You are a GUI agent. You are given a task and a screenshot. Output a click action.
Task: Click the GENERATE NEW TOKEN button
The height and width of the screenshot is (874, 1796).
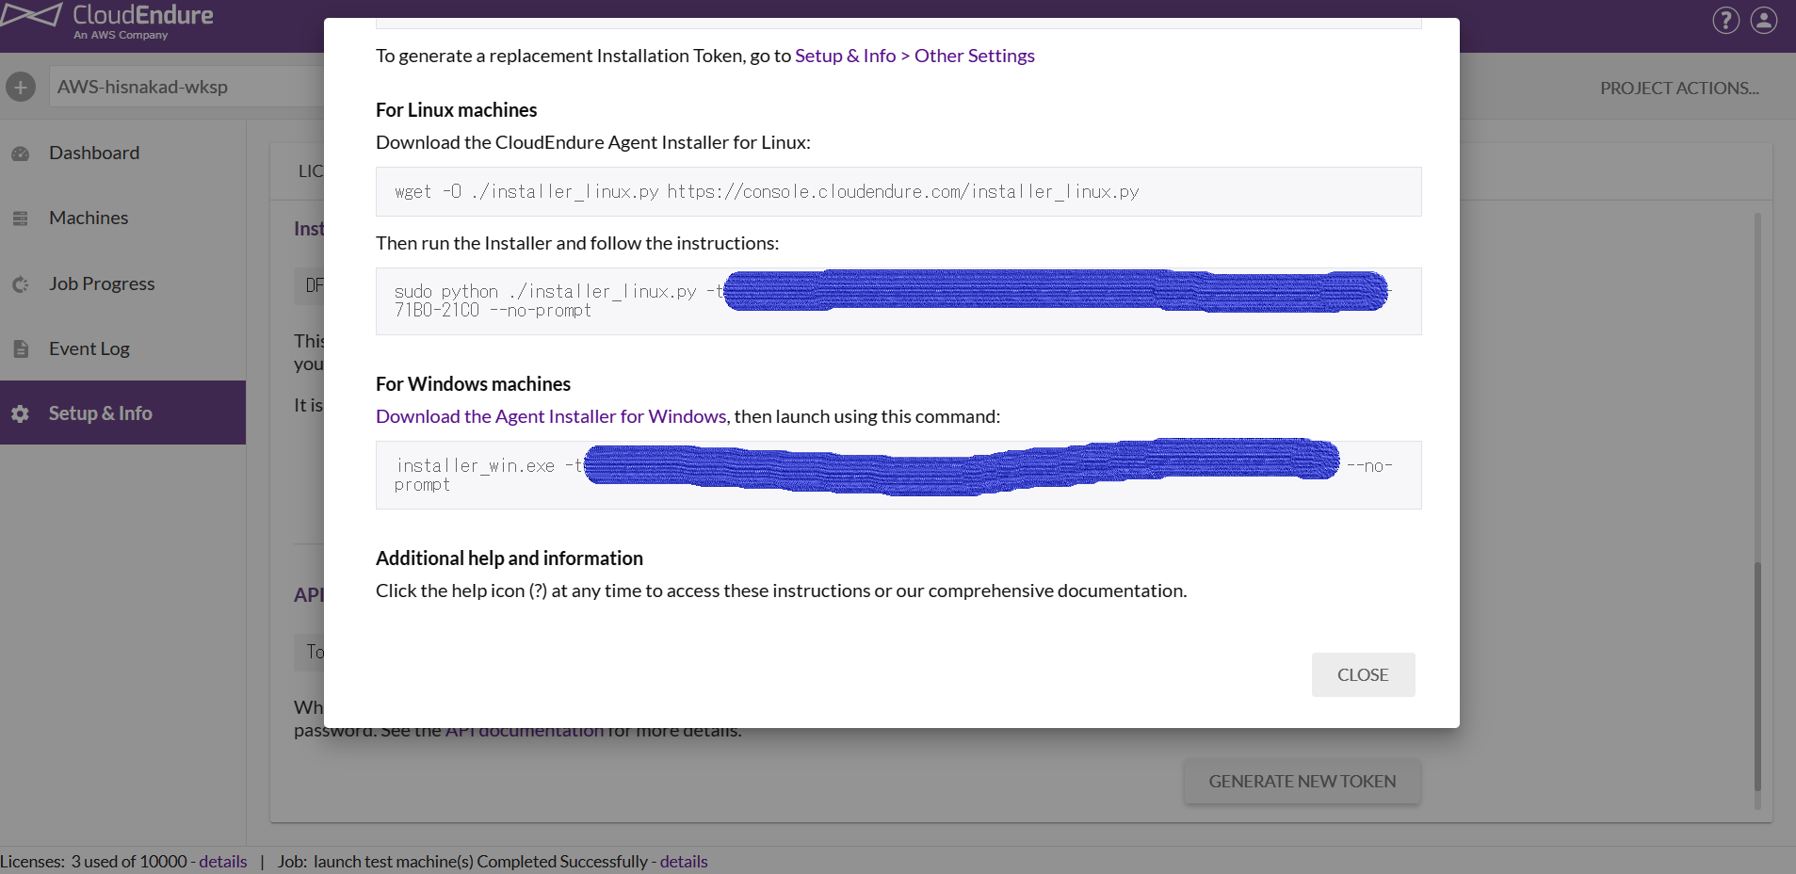point(1303,781)
